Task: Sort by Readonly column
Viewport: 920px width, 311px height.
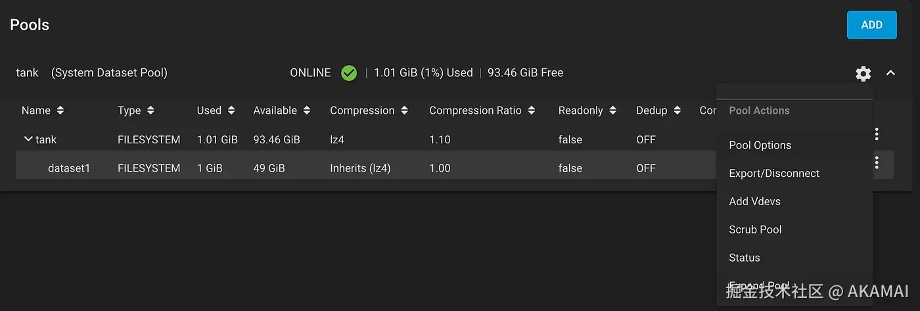Action: coord(613,110)
